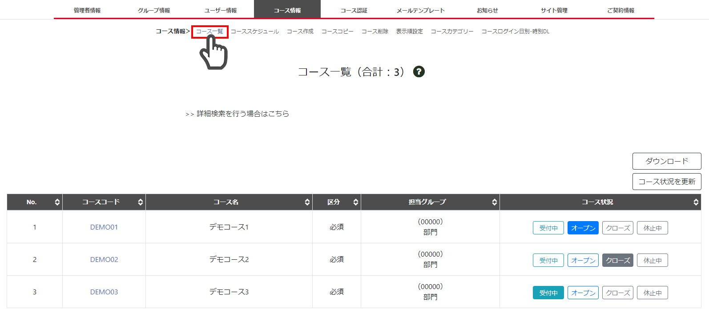This screenshot has width=709, height=317.
Task: Click the コース状況を更新 button
Action: point(667,182)
